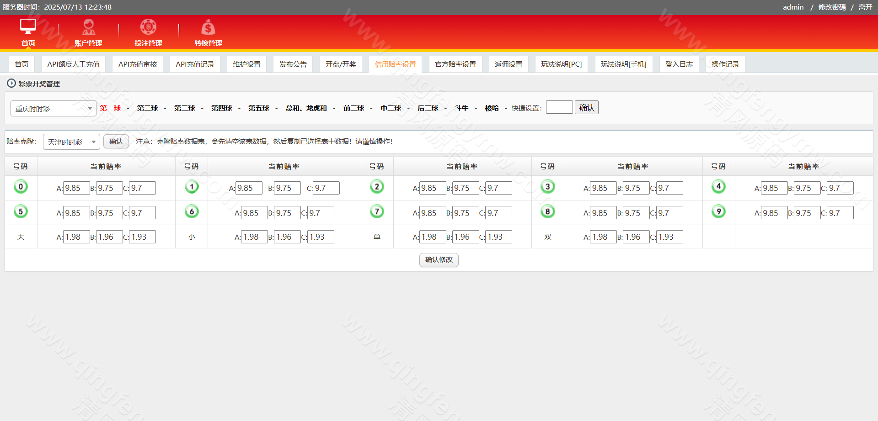Viewport: 878px width, 421px height.
Task: Click the green number 7 ball
Action: (x=377, y=211)
